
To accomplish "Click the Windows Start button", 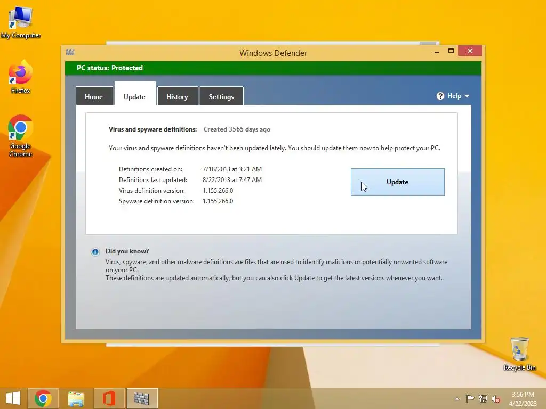I will click(x=13, y=398).
